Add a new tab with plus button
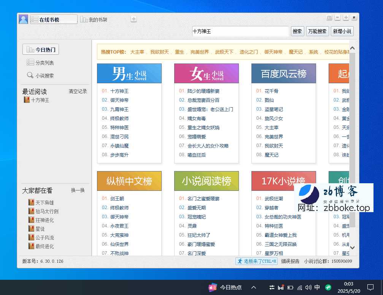Image resolution: width=383 pixels, height=295 pixels. [133, 19]
